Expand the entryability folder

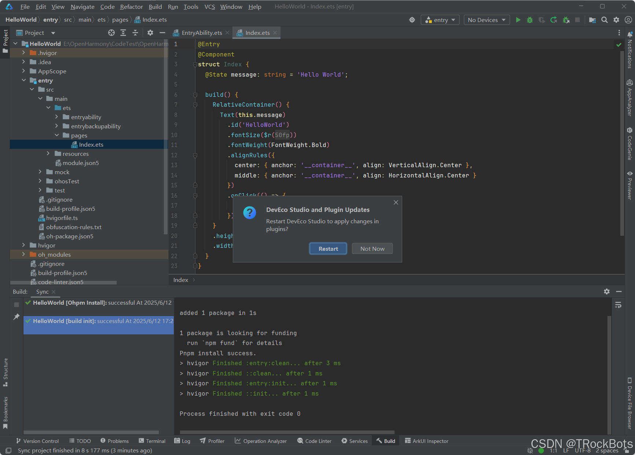[56, 117]
